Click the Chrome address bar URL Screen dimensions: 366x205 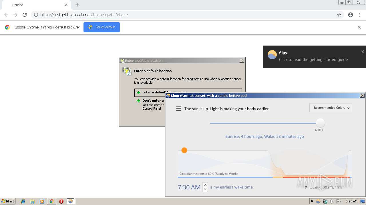coord(84,15)
